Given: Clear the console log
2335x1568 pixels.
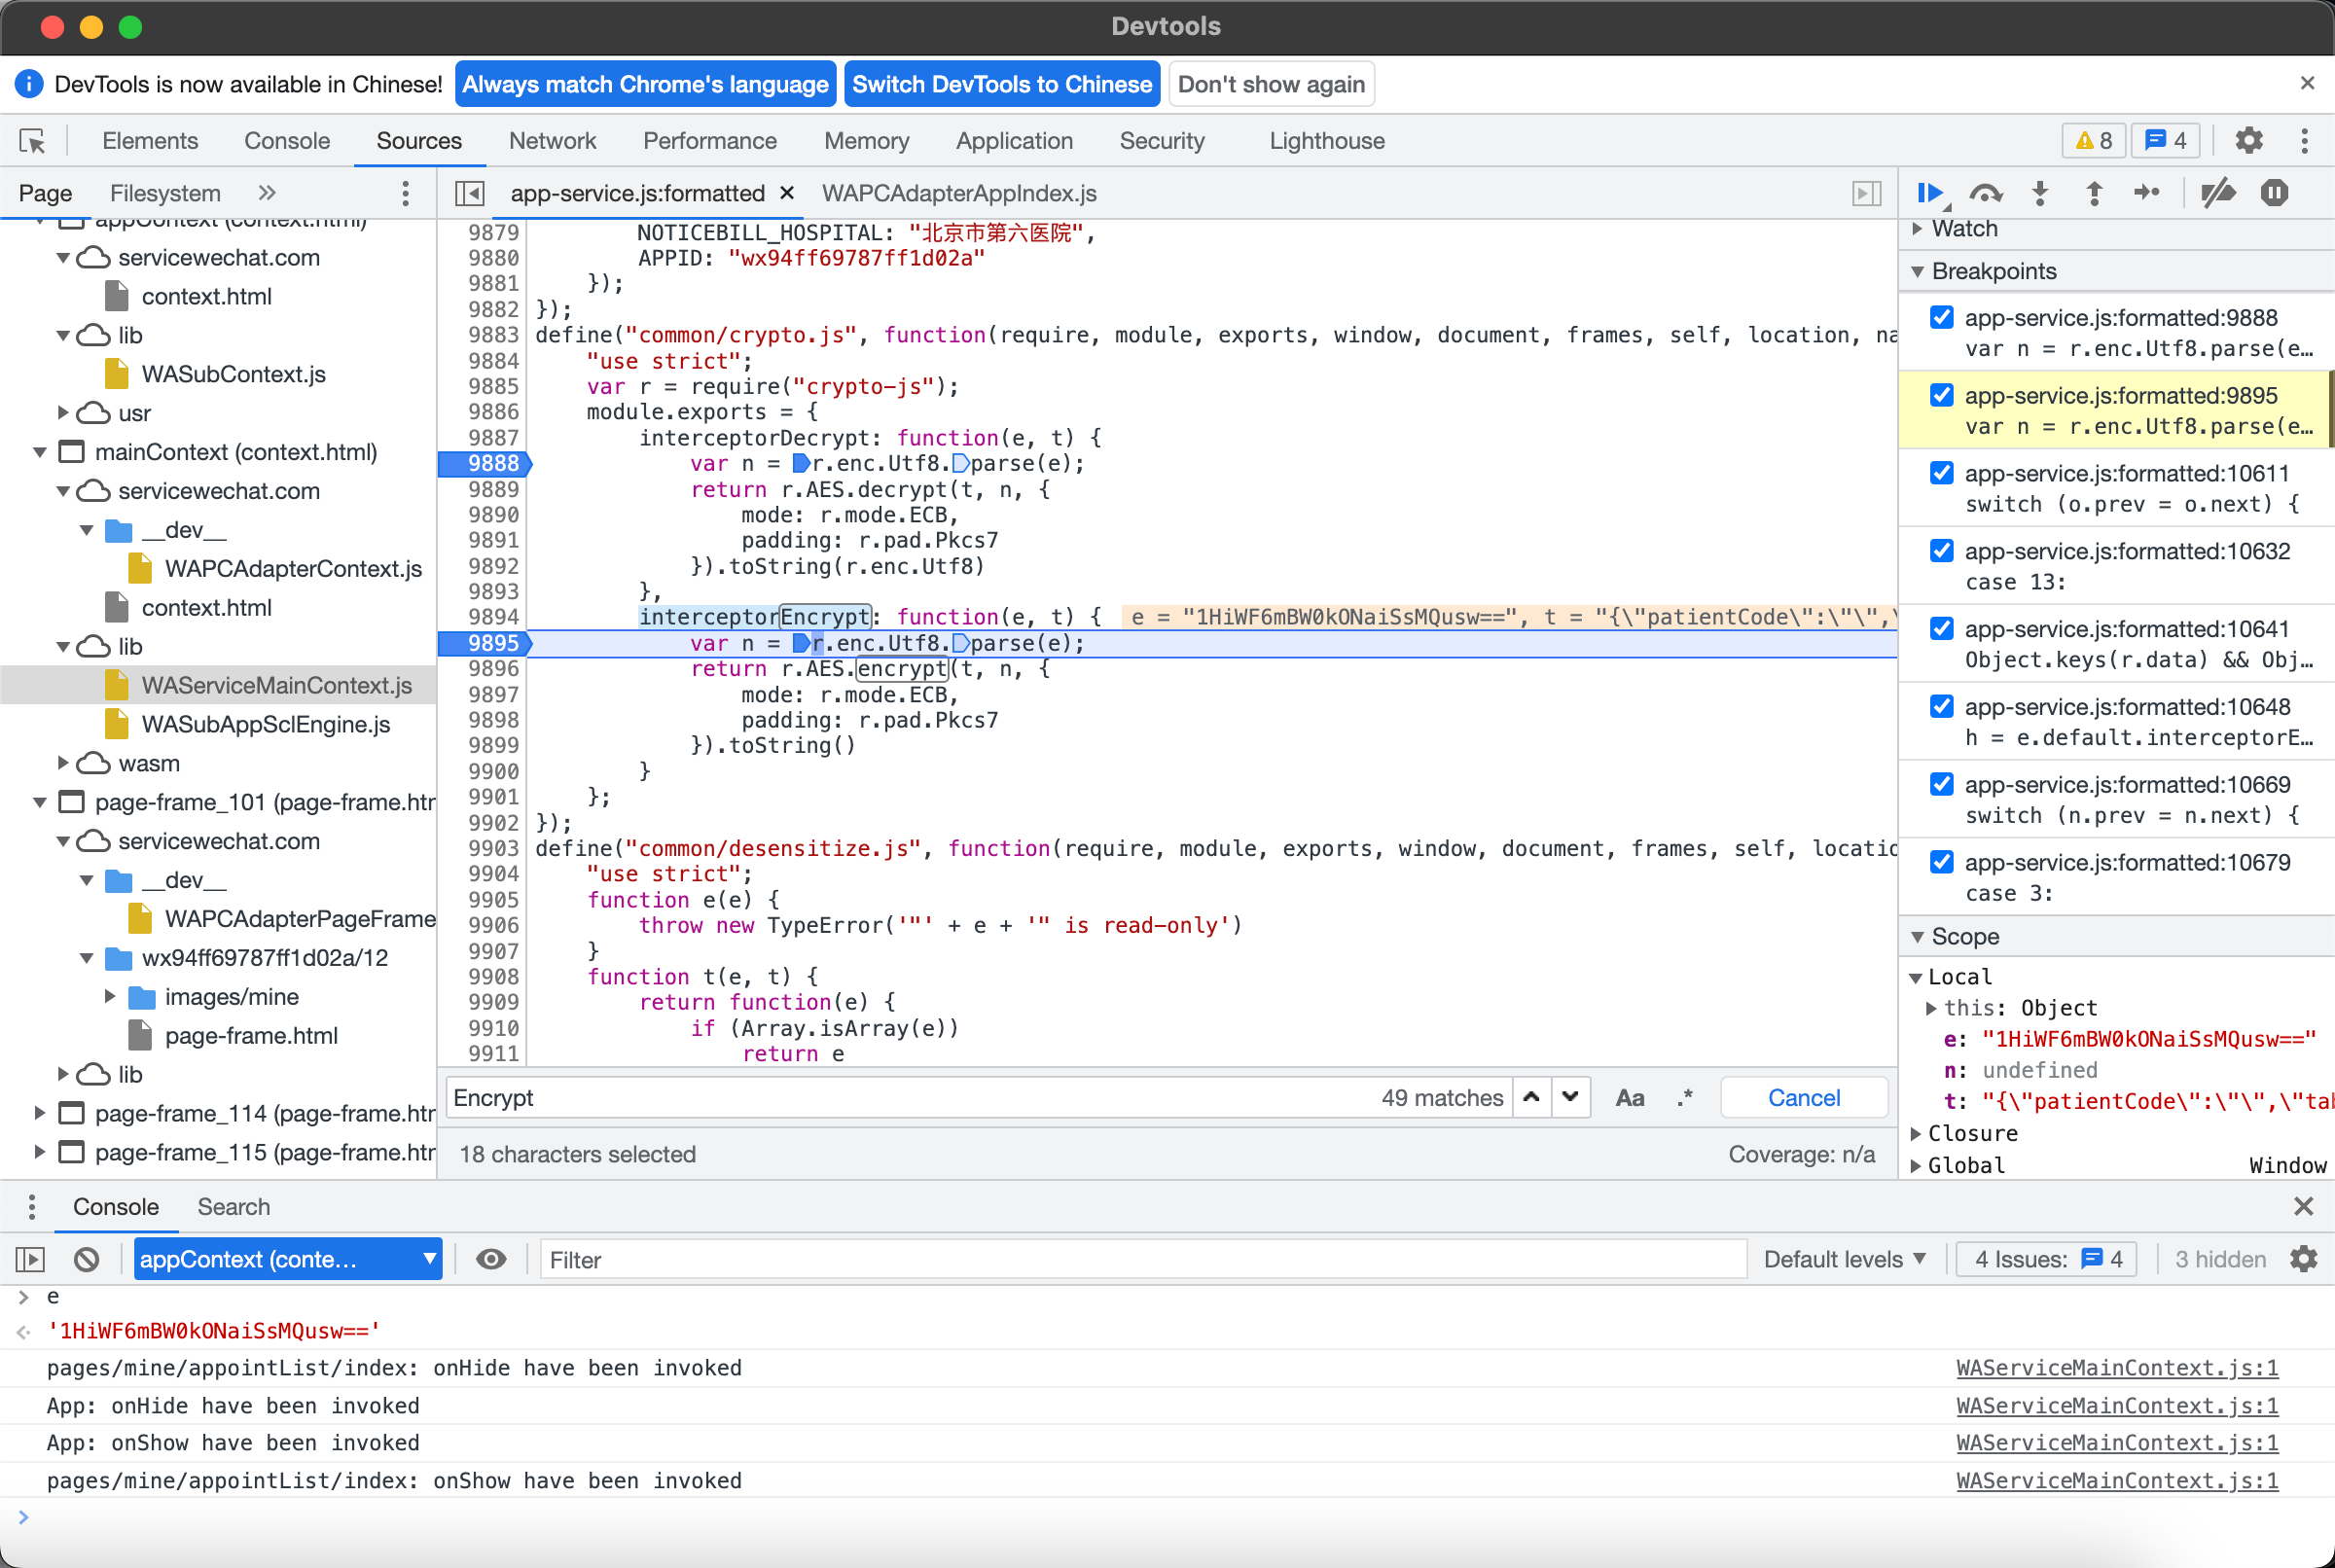Looking at the screenshot, I should pyautogui.click(x=87, y=1259).
